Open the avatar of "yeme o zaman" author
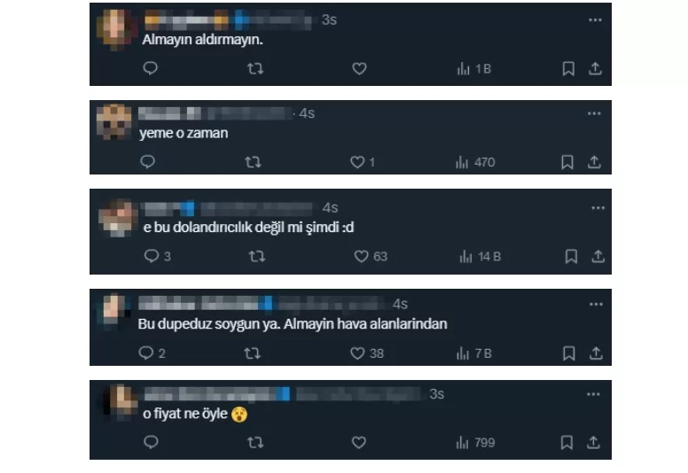 click(x=113, y=122)
